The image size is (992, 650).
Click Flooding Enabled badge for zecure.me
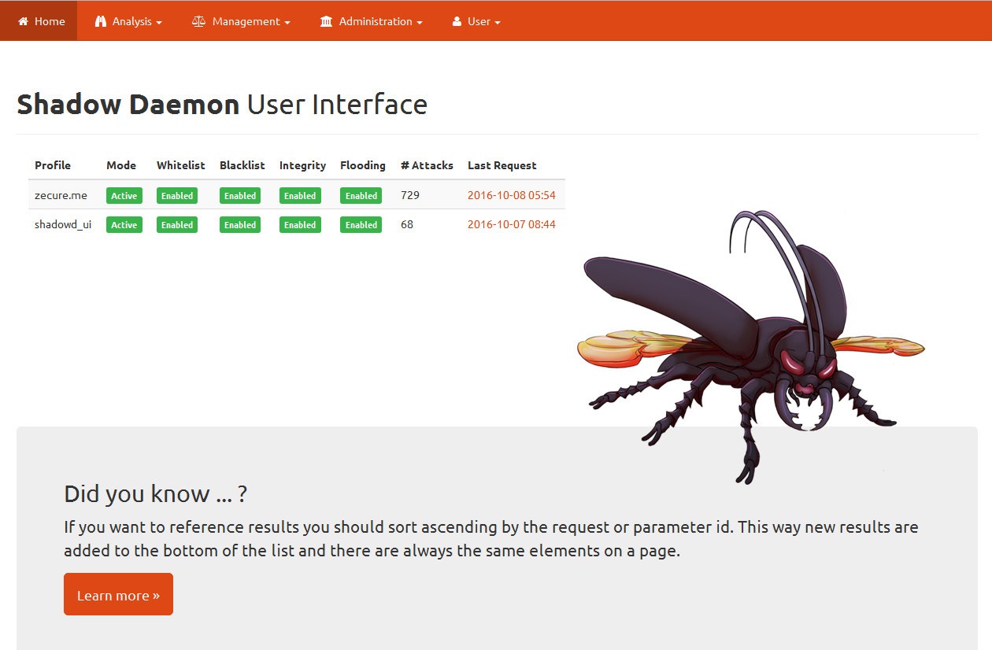point(361,196)
